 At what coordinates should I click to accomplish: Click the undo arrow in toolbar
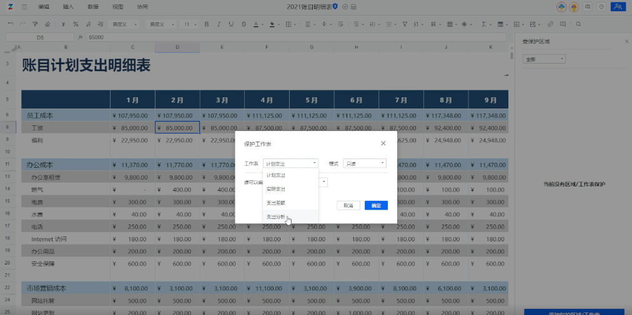point(11,24)
